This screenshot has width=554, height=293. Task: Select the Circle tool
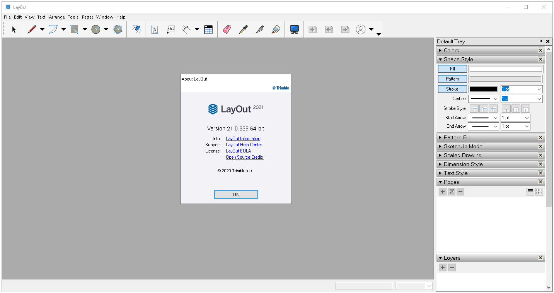pyautogui.click(x=95, y=29)
